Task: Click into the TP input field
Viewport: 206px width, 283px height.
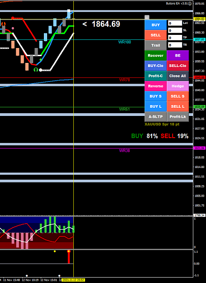Action: 175,38
